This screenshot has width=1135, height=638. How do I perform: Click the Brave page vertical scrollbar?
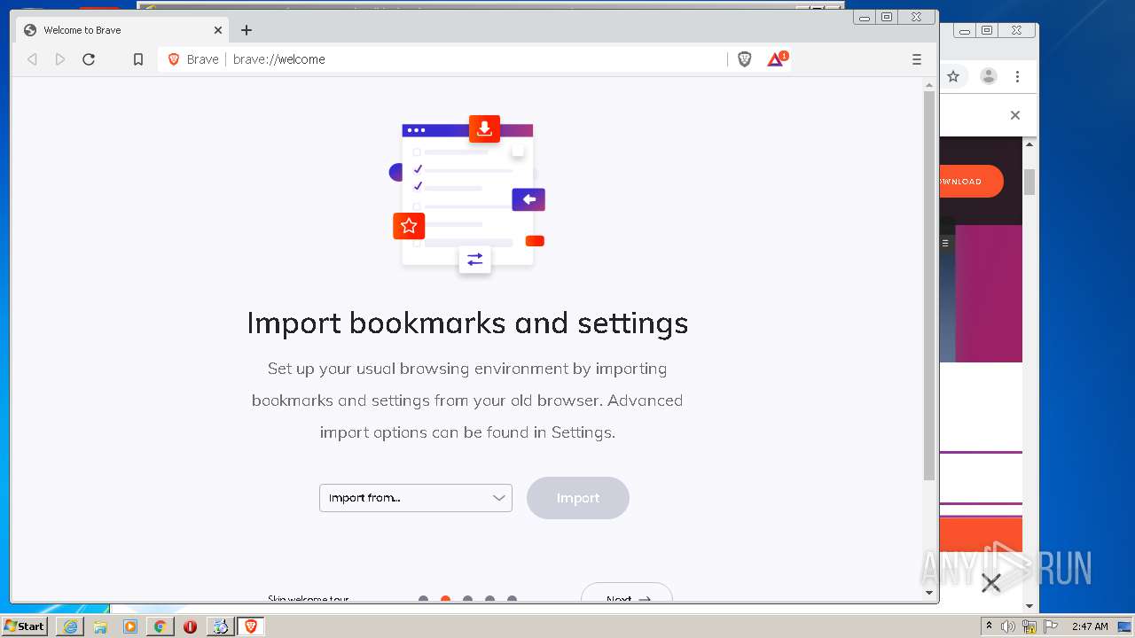929,285
